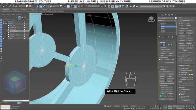Collapse the high-poly layer tree arrow
Screen dimensions: 196x110
(x=3, y=24)
